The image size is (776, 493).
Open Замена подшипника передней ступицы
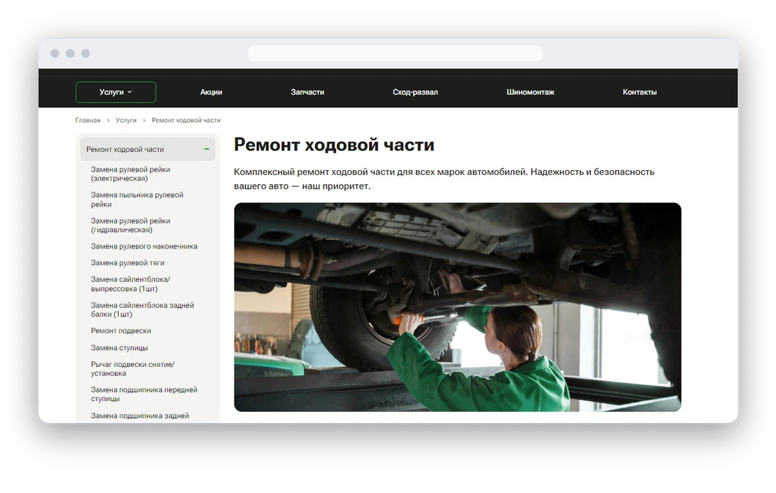tap(144, 394)
